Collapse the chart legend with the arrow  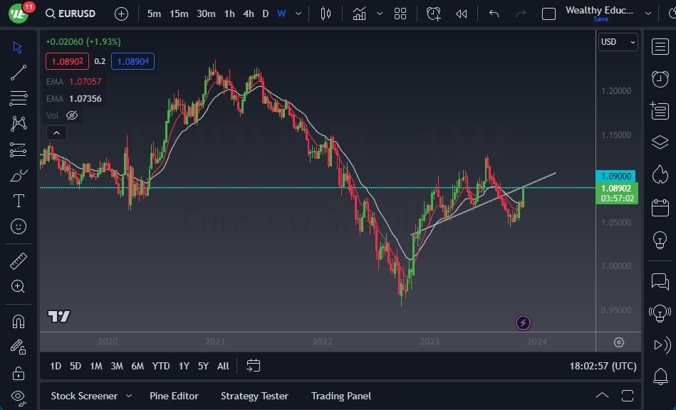click(x=56, y=132)
